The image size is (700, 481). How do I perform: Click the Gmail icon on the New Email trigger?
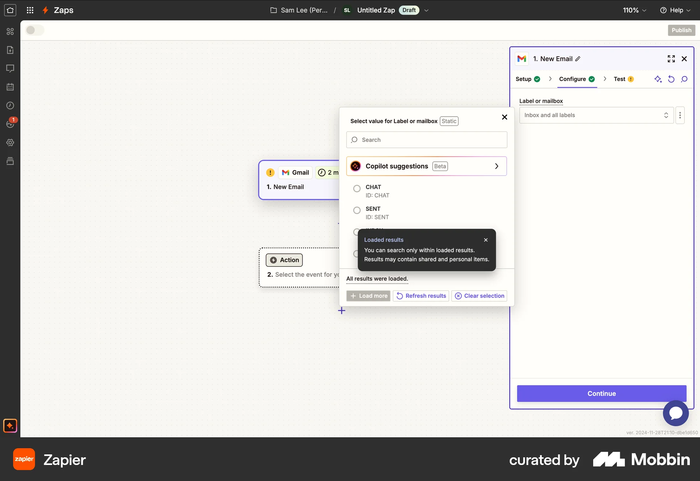(x=285, y=172)
